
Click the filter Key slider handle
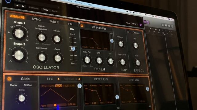(112, 41)
